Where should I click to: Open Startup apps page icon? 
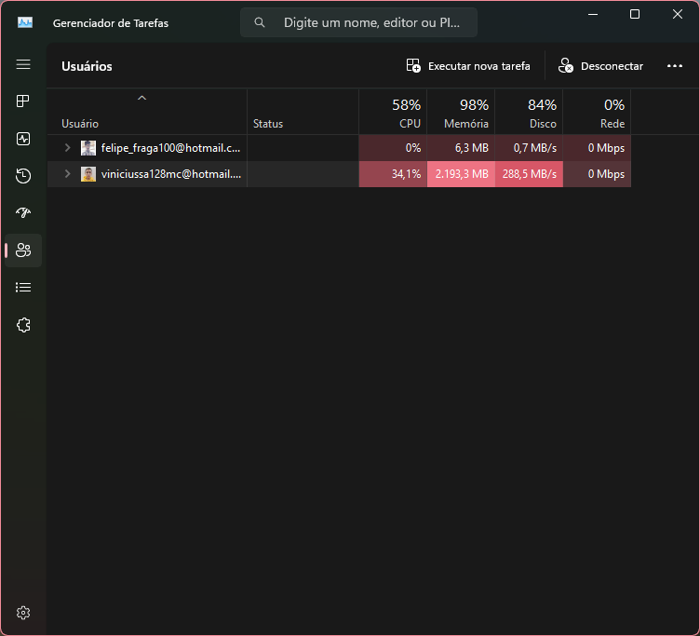pyautogui.click(x=23, y=212)
